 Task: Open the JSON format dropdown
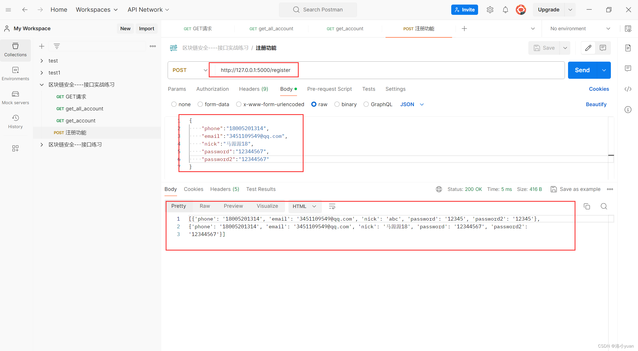[x=412, y=104]
